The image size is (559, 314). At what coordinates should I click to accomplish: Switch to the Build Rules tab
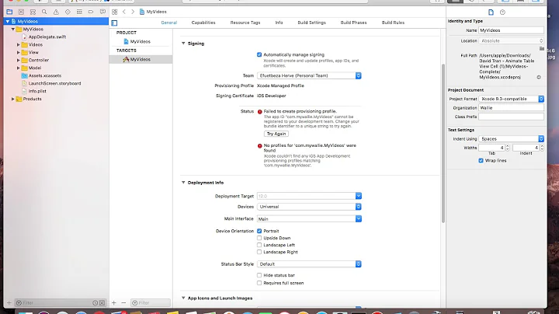(393, 23)
